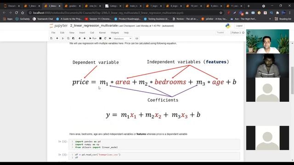The width and height of the screenshot is (294, 165).
Task: Select code cell In [1] with imports
Action: coord(154,144)
